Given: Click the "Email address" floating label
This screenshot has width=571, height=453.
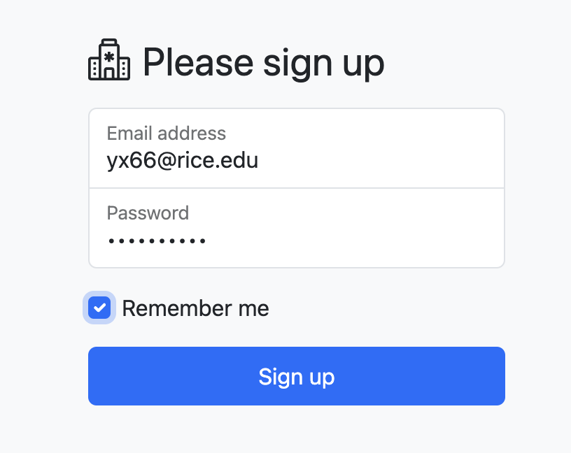Looking at the screenshot, I should 167,134.
